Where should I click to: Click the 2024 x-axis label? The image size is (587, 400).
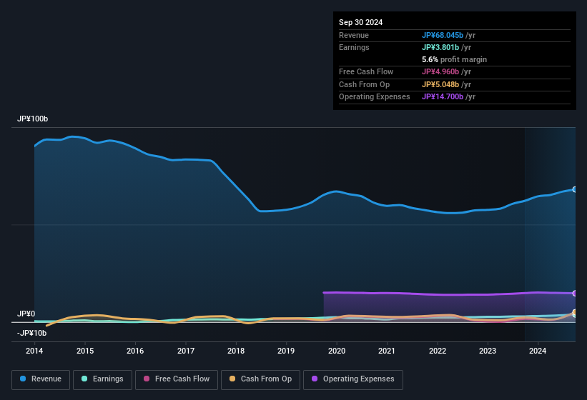click(538, 351)
